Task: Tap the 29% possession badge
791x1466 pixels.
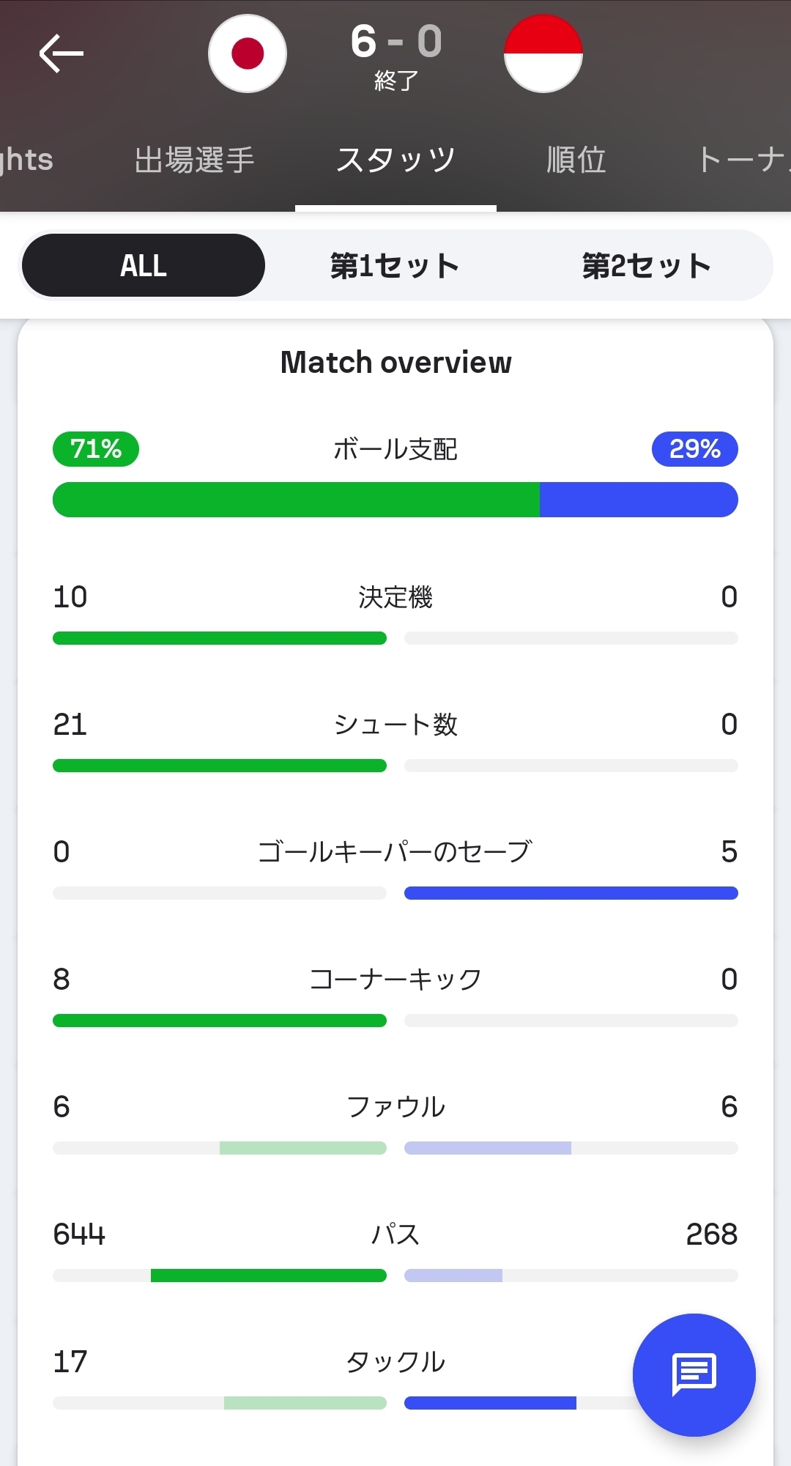Action: [694, 448]
